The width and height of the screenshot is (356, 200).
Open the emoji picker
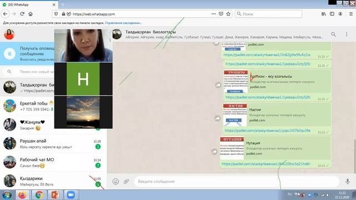(x=116, y=182)
